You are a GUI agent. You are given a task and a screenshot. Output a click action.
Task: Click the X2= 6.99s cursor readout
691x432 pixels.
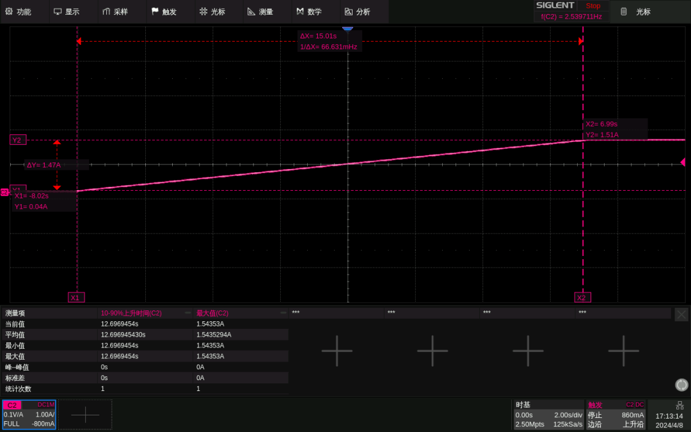point(601,124)
